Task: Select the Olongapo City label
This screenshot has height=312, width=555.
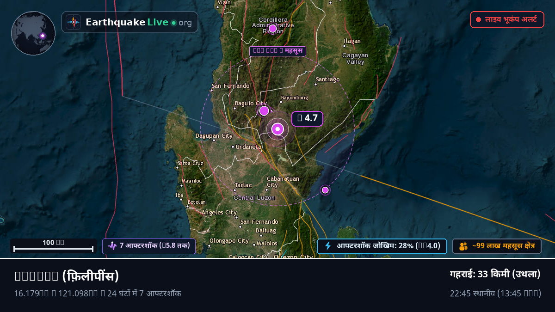Action: [x=229, y=241]
